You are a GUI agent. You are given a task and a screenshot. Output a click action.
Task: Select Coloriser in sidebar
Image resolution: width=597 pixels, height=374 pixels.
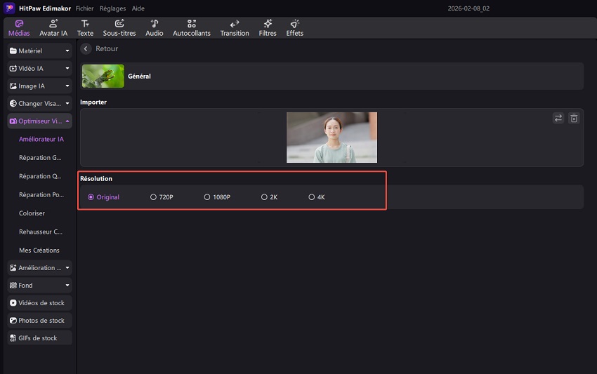point(32,213)
